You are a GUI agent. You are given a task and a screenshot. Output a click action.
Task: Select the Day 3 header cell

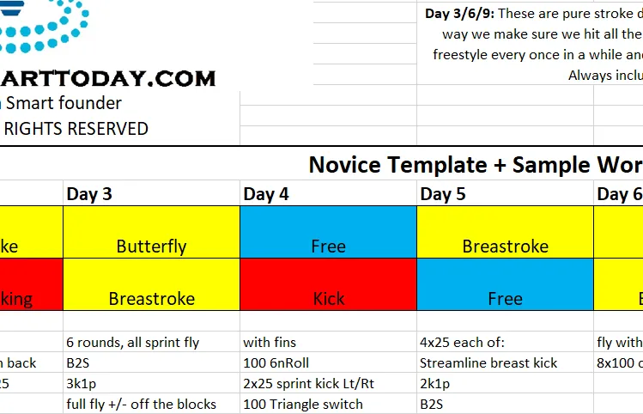click(151, 194)
